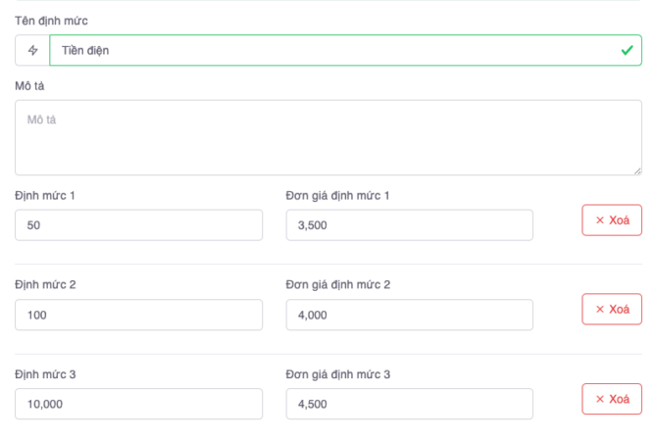This screenshot has width=657, height=441.
Task: Click the Đơn giá định mức 3 label
Action: coord(337,374)
